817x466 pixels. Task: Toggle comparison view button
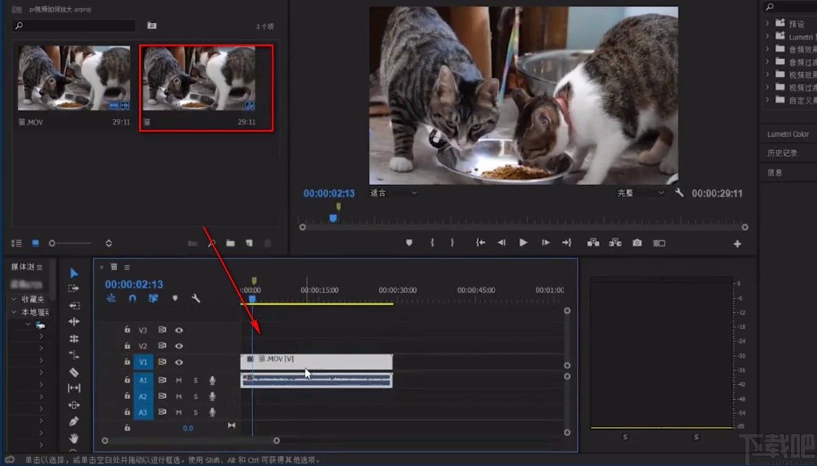click(659, 243)
